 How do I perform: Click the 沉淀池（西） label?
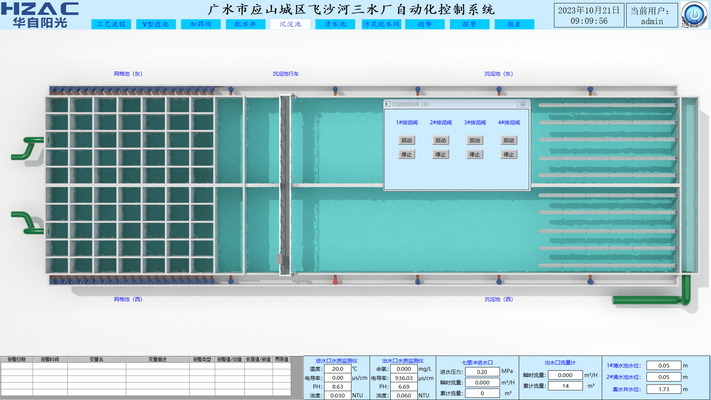click(499, 299)
